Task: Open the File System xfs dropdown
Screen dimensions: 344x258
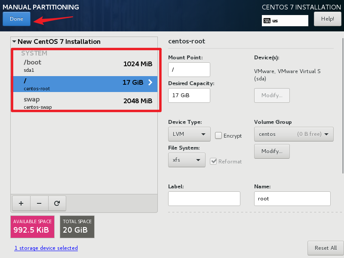Action: tap(187, 160)
